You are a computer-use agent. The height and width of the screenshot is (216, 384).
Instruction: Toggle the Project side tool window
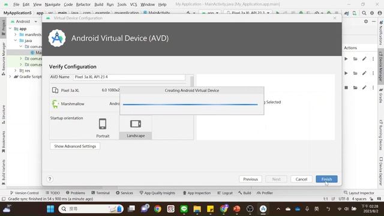pos(3,28)
